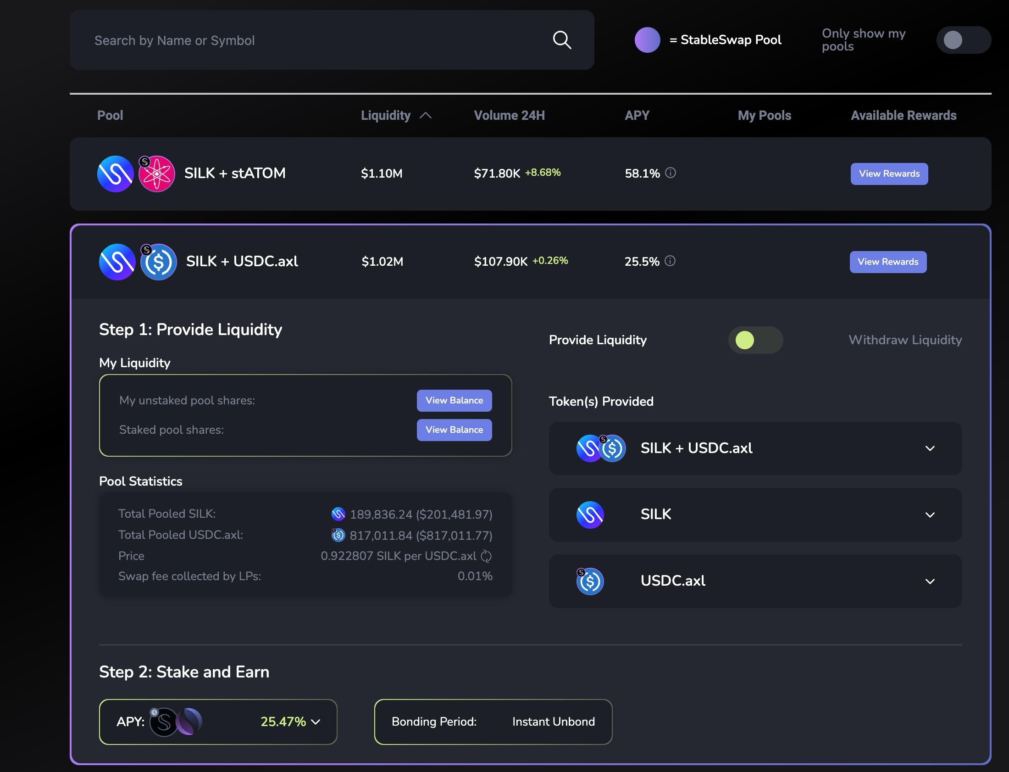Expand the SILK token provided dropdown
1009x772 pixels.
coord(930,515)
